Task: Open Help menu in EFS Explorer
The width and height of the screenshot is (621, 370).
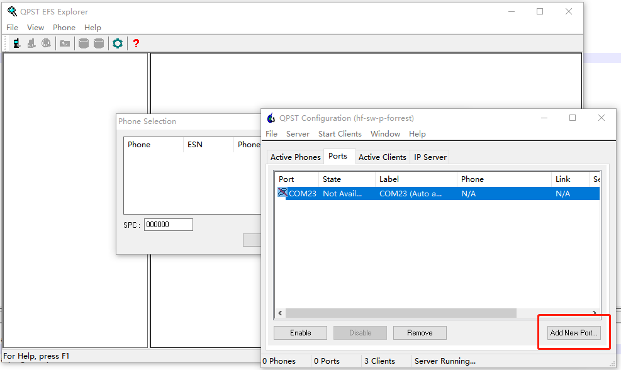Action: coord(92,27)
